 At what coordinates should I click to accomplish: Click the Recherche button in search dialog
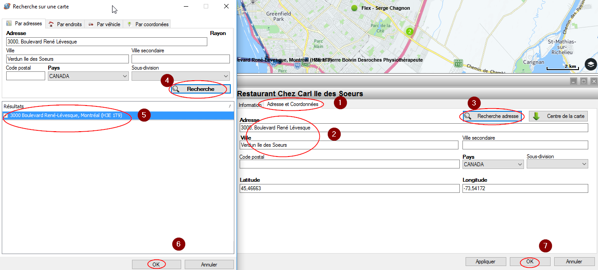[x=200, y=89]
